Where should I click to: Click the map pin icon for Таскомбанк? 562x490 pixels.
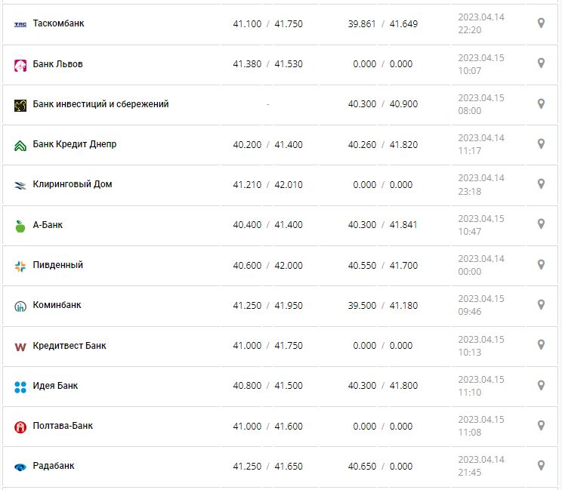point(541,23)
